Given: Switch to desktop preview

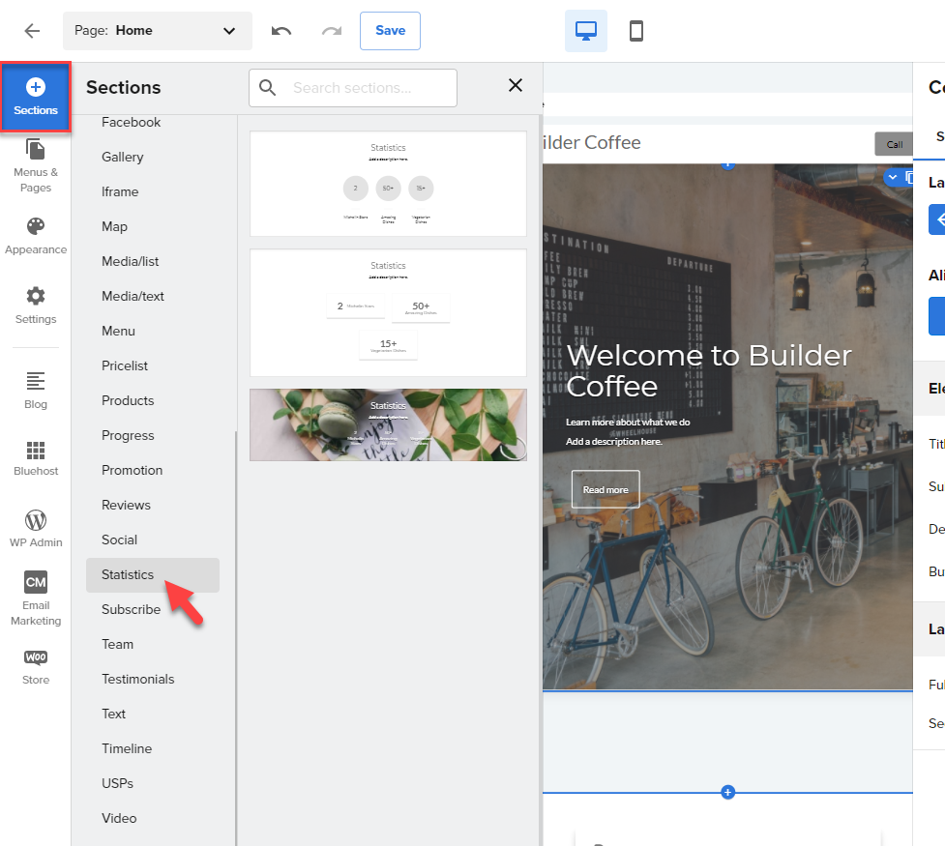Looking at the screenshot, I should coord(586,31).
